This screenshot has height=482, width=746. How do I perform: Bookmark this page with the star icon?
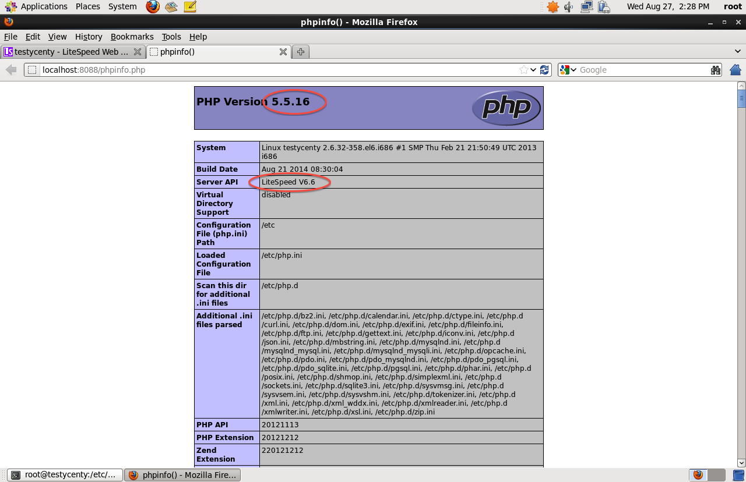point(524,70)
